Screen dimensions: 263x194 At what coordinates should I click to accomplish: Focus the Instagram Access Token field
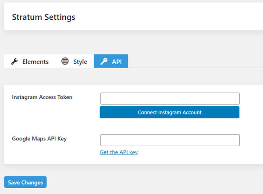(x=170, y=98)
